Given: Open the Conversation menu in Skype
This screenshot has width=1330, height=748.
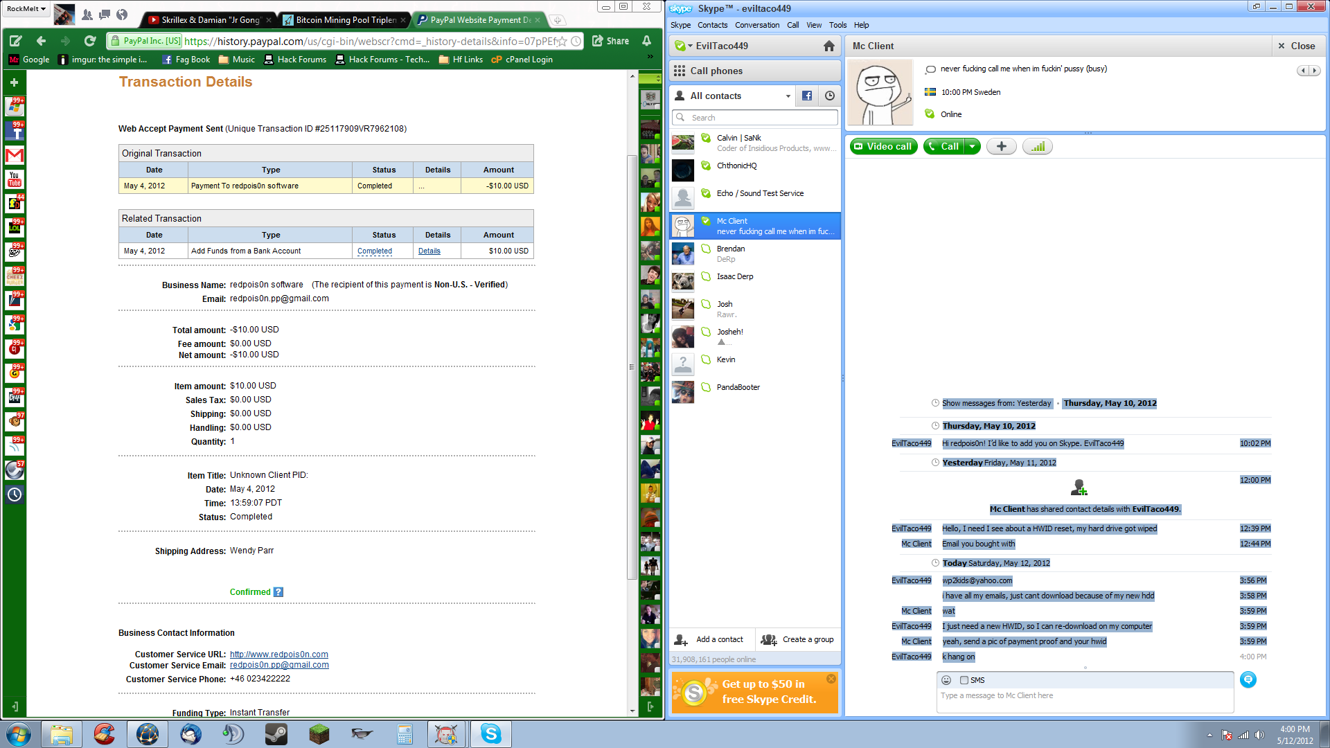Looking at the screenshot, I should coord(757,25).
